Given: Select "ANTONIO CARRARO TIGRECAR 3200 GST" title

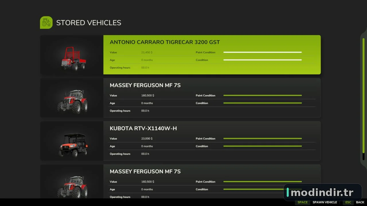Looking at the screenshot, I should click(165, 42).
